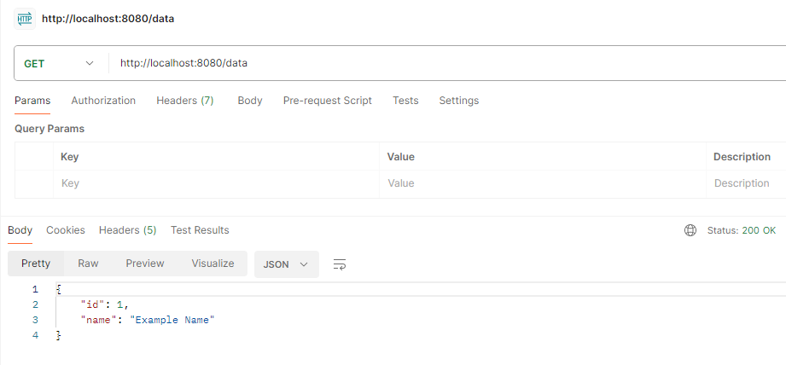
Task: Open the GET method dropdown
Action: [x=59, y=63]
